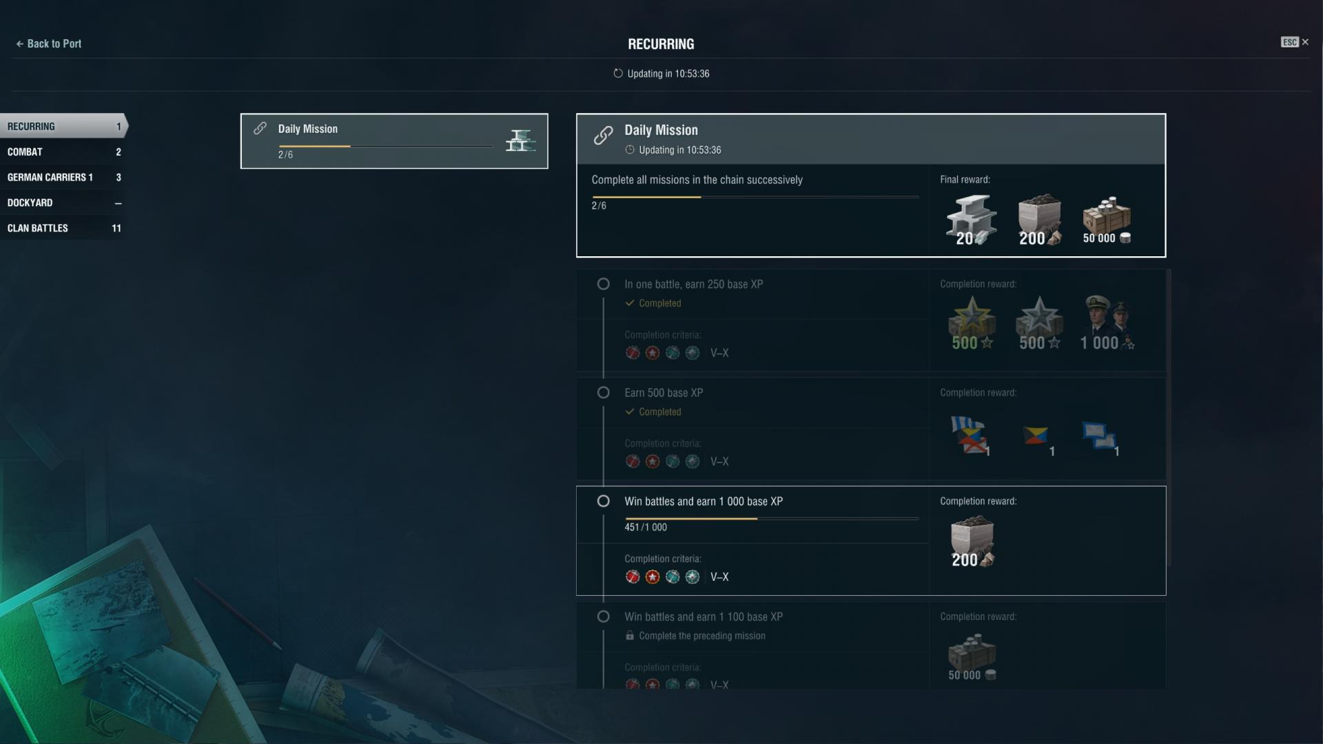Go Back to Port
Image resolution: width=1323 pixels, height=744 pixels.
click(x=48, y=43)
